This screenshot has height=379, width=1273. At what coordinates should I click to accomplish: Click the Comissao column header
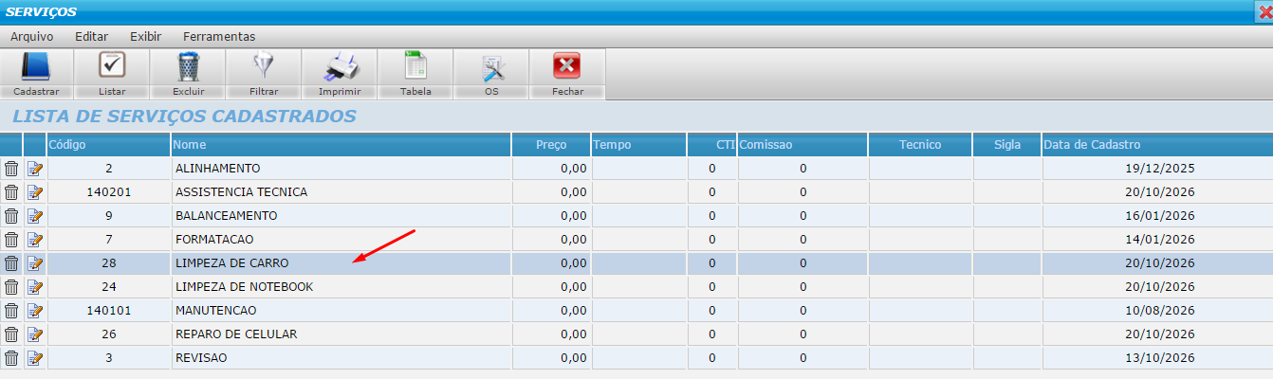[x=803, y=145]
